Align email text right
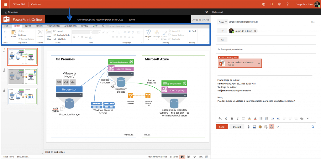This screenshot has height=159, width=321. pos(296,118)
